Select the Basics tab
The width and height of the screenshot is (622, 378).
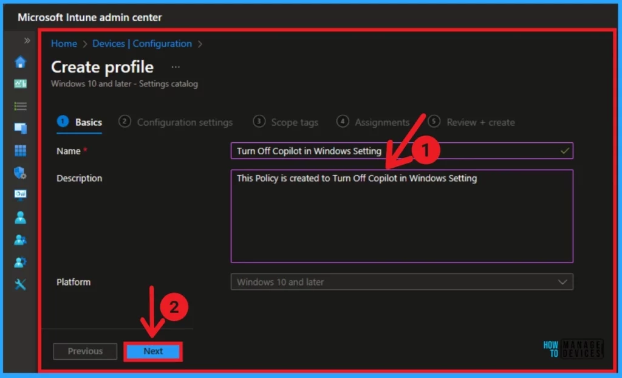80,122
